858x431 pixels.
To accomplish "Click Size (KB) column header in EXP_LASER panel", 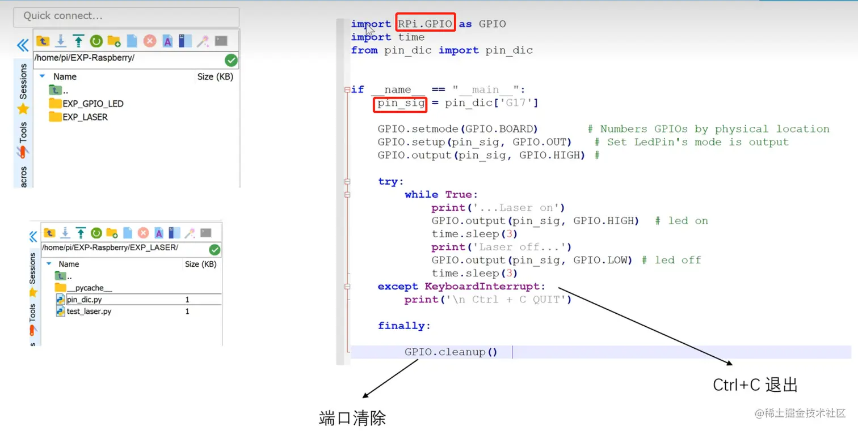I will point(200,264).
